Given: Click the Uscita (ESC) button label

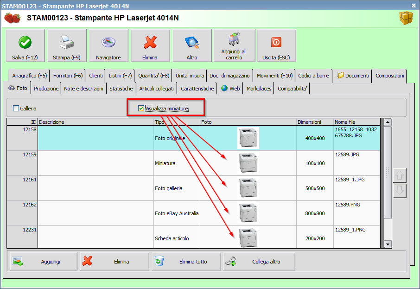Looking at the screenshot, I should click(276, 58).
